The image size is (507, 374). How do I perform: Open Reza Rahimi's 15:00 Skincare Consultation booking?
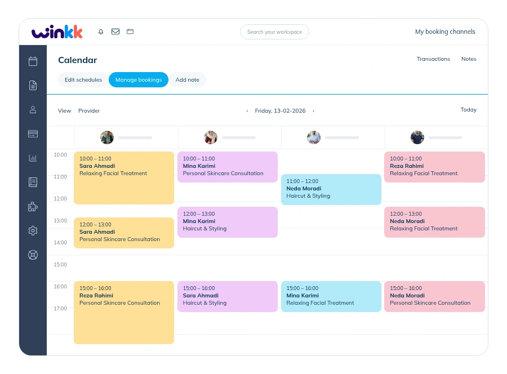click(124, 313)
